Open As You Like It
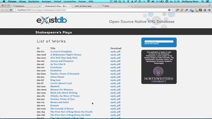Viewport: 212px width, 119px height. [58, 64]
